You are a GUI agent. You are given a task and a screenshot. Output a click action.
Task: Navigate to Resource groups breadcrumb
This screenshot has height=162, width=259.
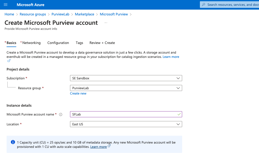click(33, 14)
